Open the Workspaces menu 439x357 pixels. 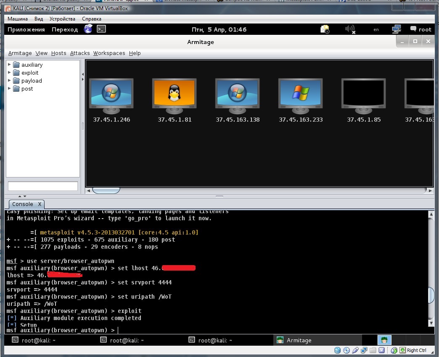109,53
